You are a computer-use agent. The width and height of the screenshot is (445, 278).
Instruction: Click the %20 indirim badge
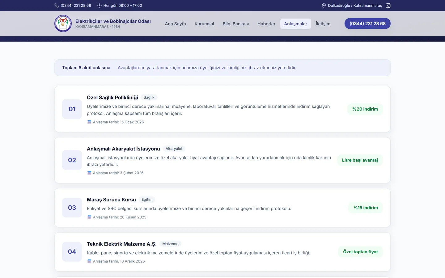(x=365, y=109)
